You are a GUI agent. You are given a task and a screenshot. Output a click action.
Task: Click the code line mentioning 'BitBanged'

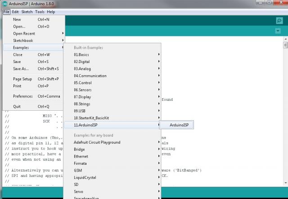181,170
